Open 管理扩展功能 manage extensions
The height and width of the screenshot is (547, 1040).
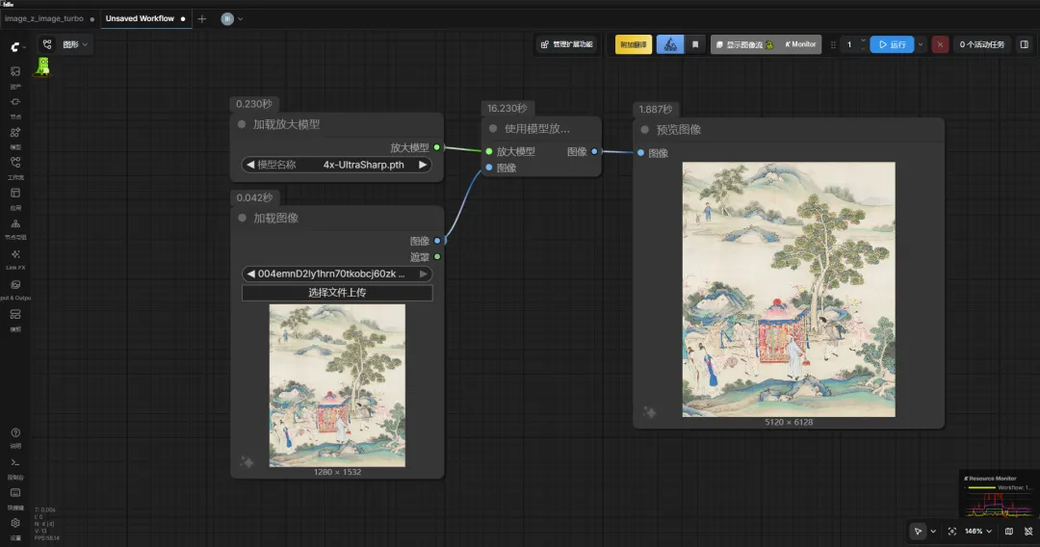[x=567, y=44]
